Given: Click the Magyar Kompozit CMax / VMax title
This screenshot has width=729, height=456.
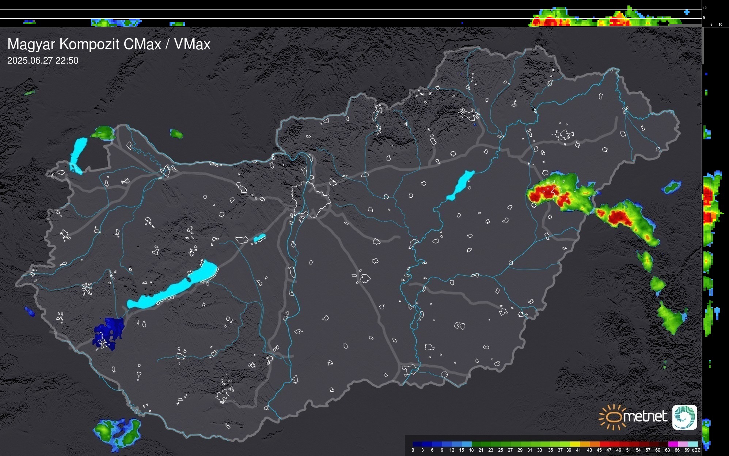Looking at the screenshot, I should click(109, 44).
